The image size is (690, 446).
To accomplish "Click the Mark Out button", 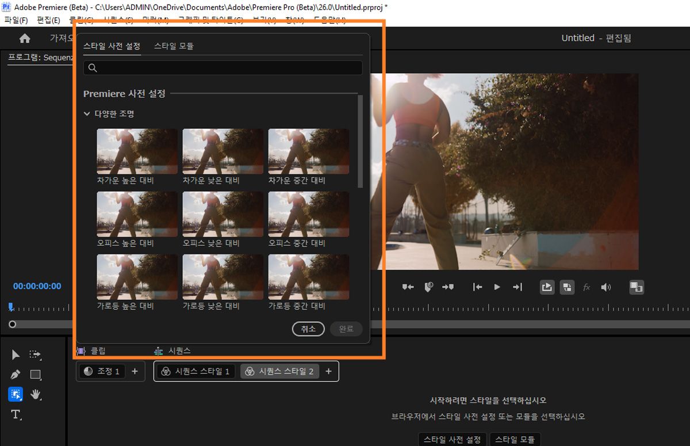I will click(x=448, y=287).
